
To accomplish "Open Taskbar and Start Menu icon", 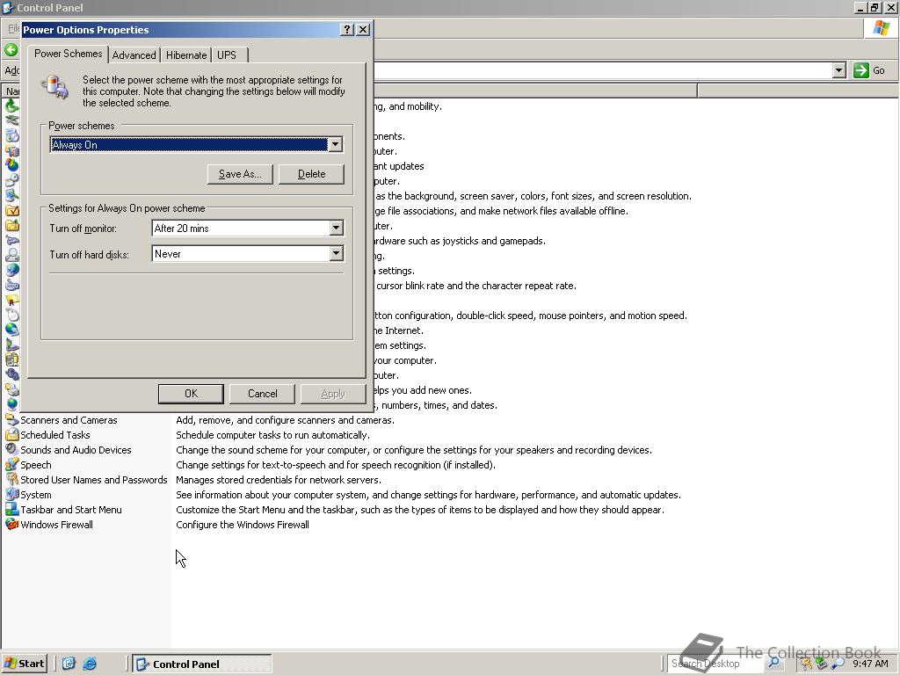I will click(11, 510).
